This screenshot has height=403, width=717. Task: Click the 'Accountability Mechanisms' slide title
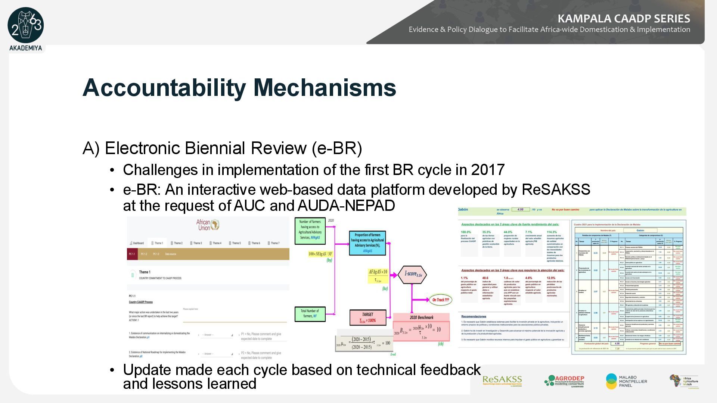pos(239,88)
